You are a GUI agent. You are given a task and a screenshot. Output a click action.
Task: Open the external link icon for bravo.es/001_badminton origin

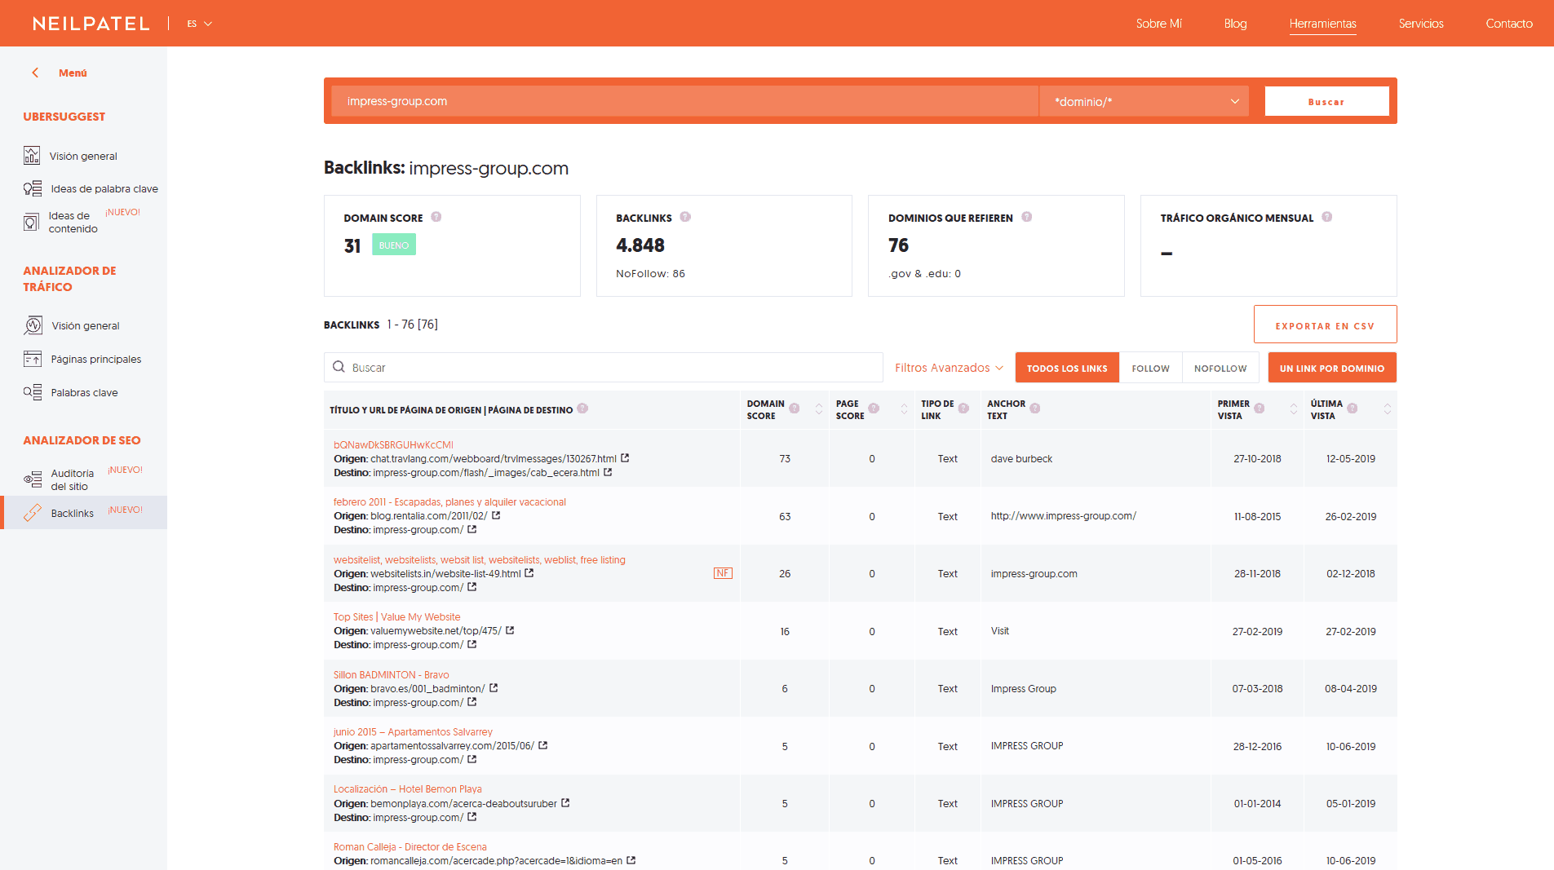(x=494, y=688)
